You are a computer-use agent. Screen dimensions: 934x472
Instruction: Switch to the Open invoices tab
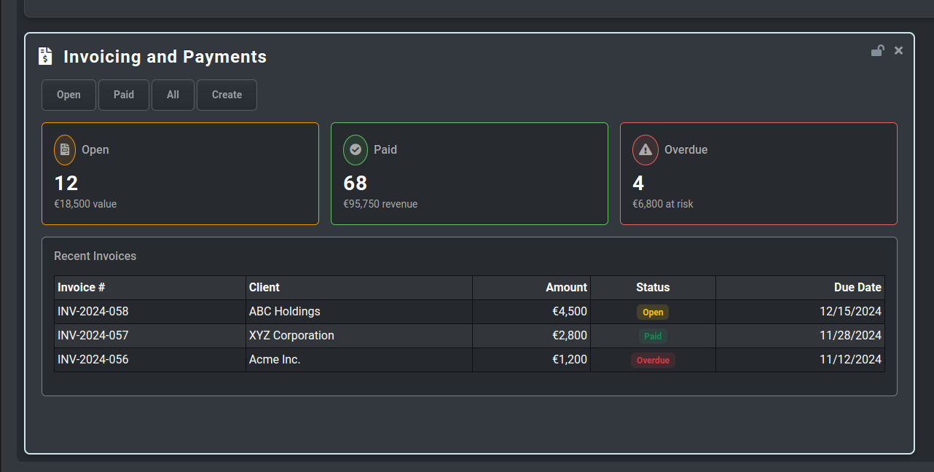(68, 95)
